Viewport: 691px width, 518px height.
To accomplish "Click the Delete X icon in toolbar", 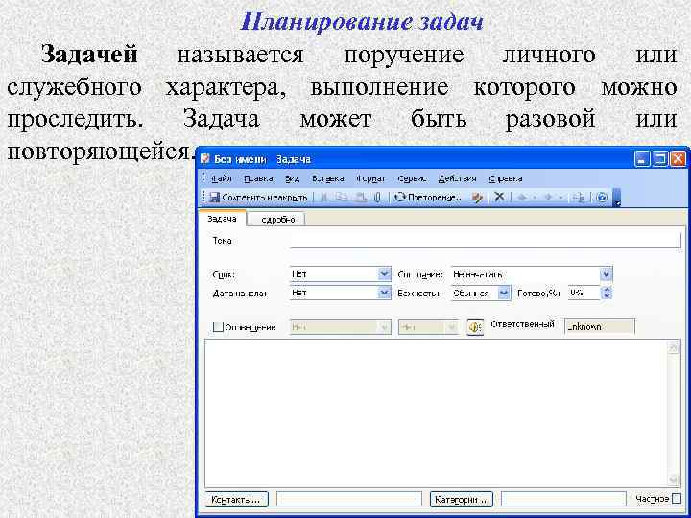I will pos(499,198).
